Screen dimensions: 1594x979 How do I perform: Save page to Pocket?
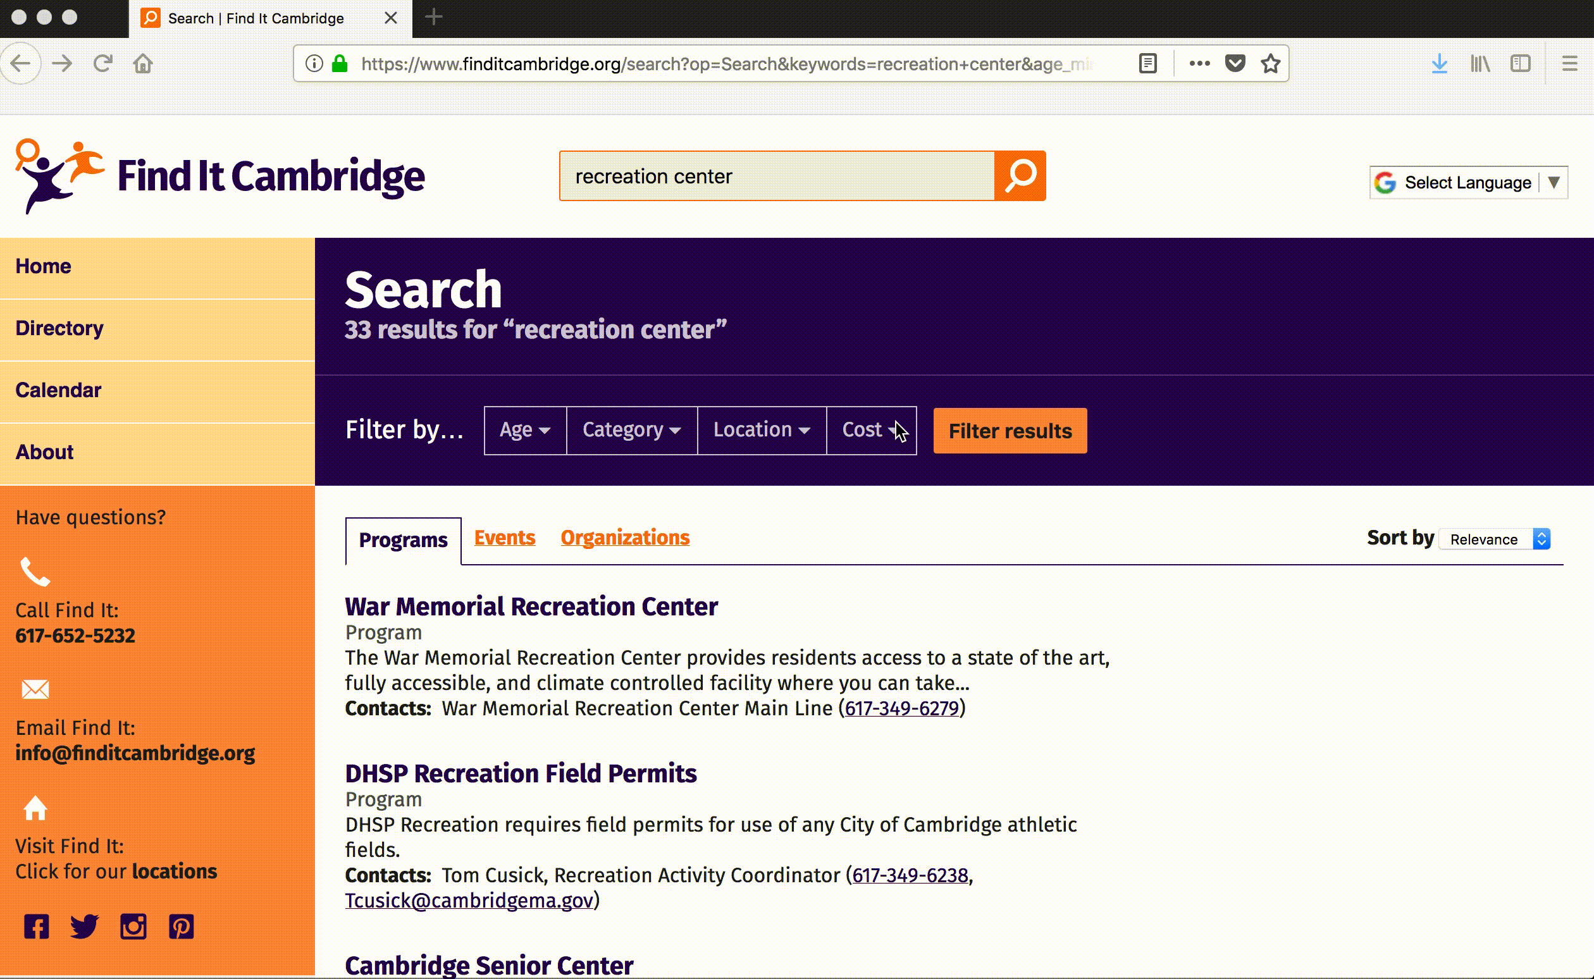tap(1235, 63)
